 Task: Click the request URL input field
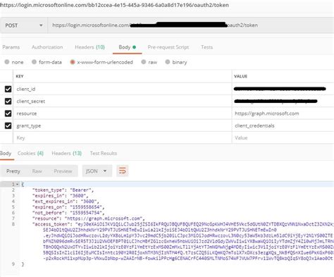(191, 25)
